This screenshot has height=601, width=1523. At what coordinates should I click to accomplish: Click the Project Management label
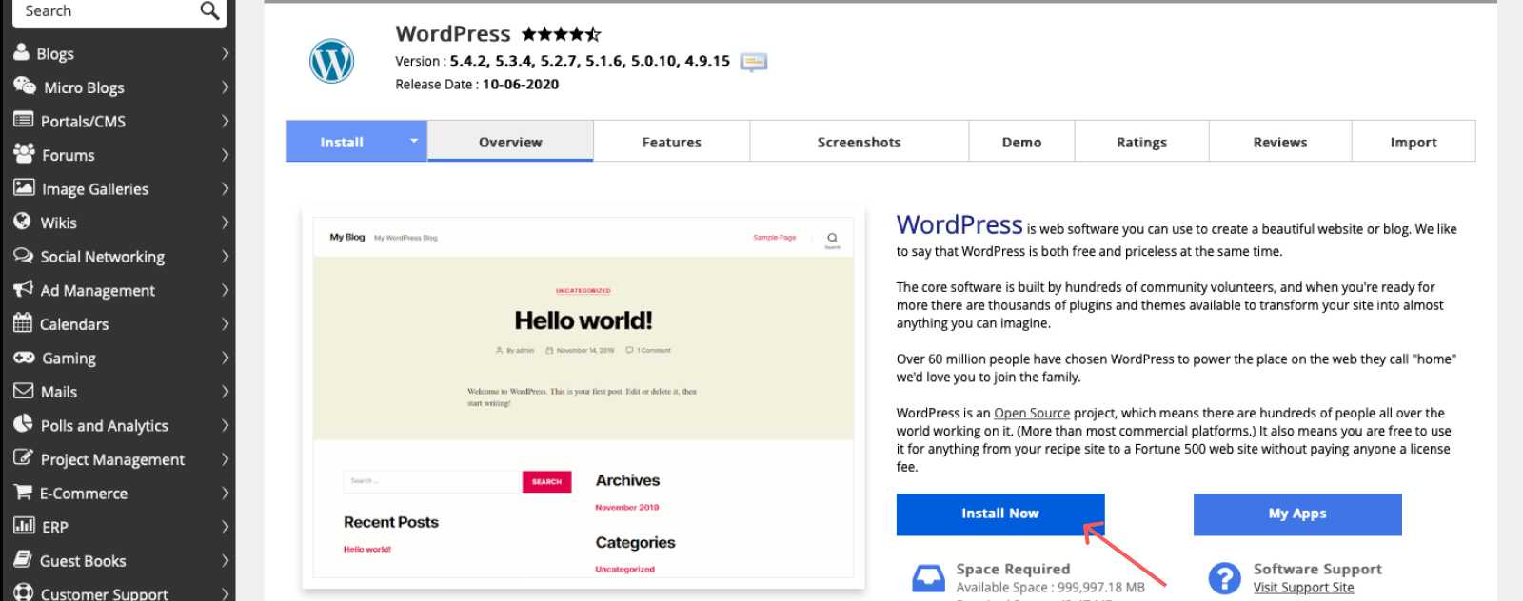coord(112,459)
